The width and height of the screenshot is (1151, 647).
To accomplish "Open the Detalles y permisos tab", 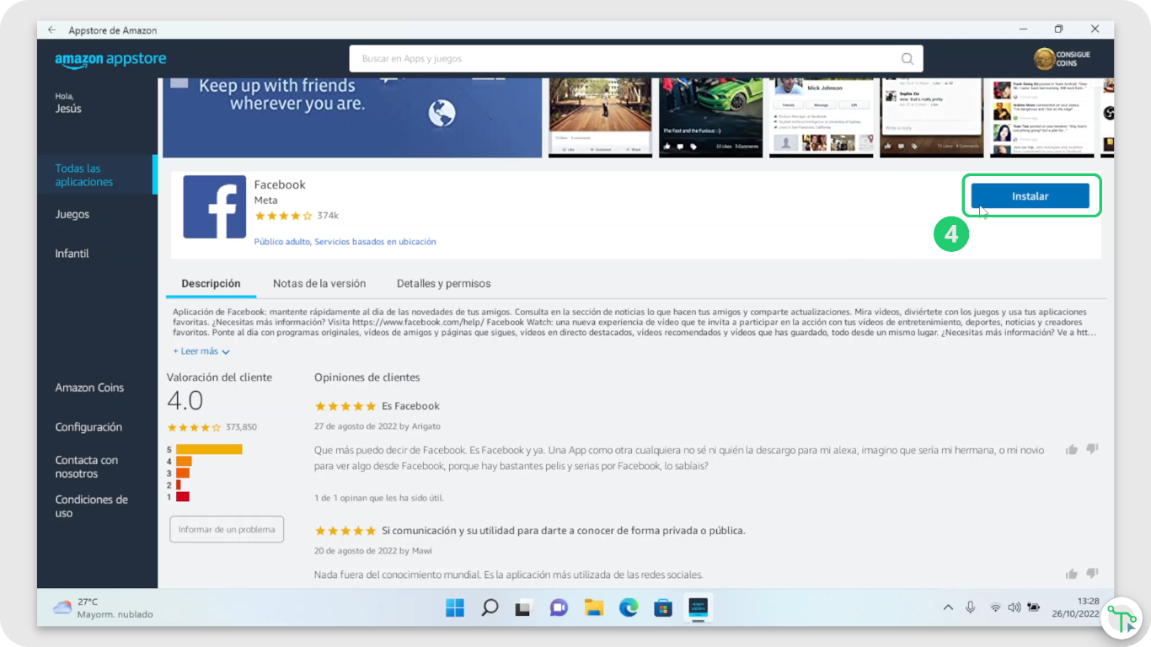I will point(443,284).
